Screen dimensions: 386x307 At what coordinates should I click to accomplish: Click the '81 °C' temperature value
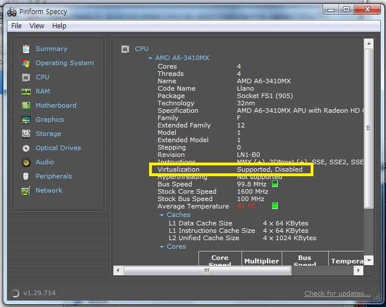(x=247, y=206)
